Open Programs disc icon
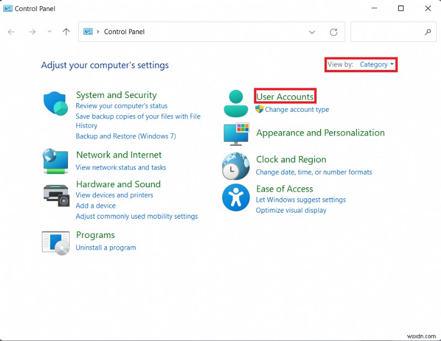Screen dimensions: 441x341 pos(56,243)
